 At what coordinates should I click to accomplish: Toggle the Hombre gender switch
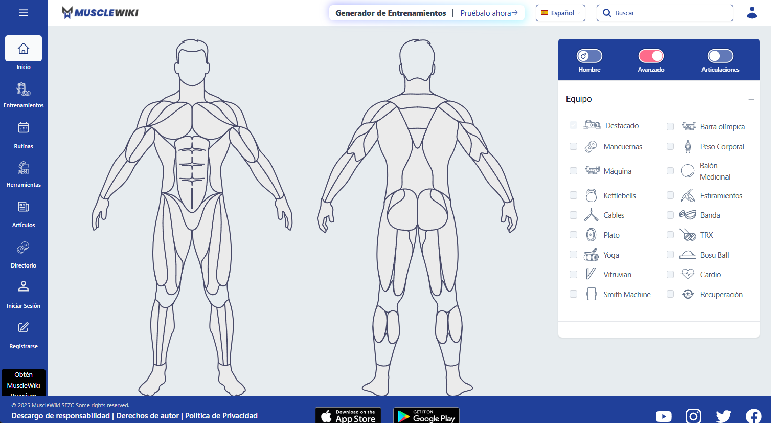pos(589,56)
